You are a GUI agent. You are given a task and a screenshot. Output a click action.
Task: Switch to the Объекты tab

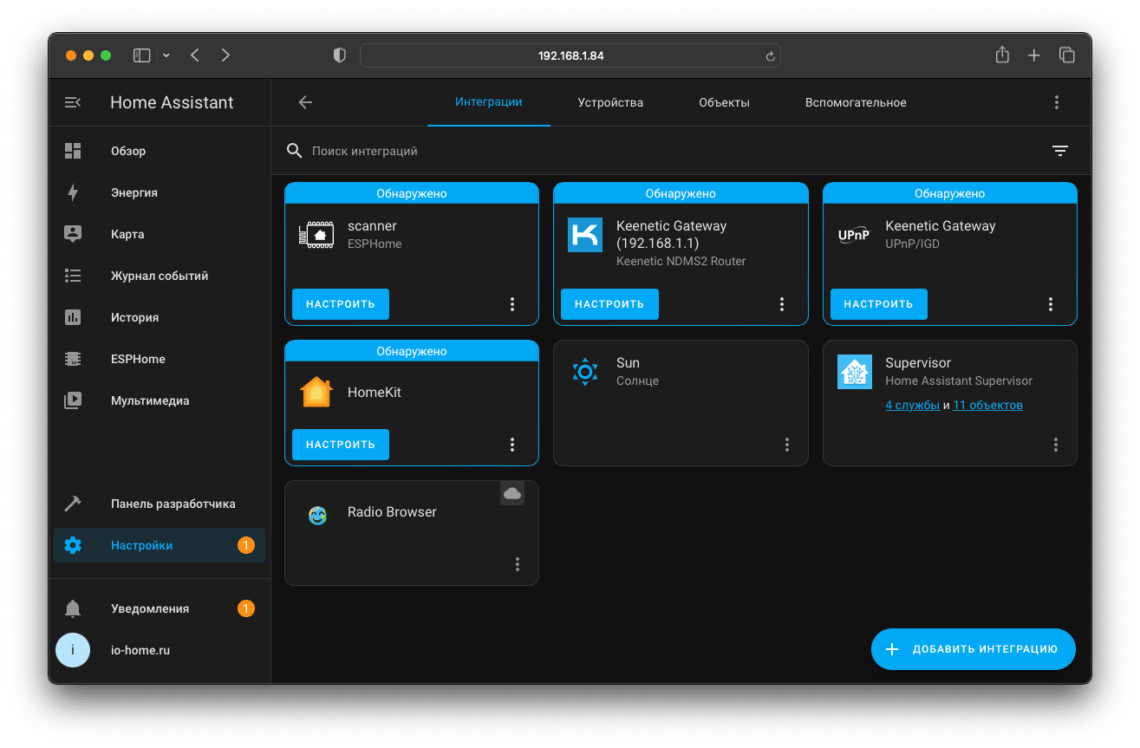[724, 102]
